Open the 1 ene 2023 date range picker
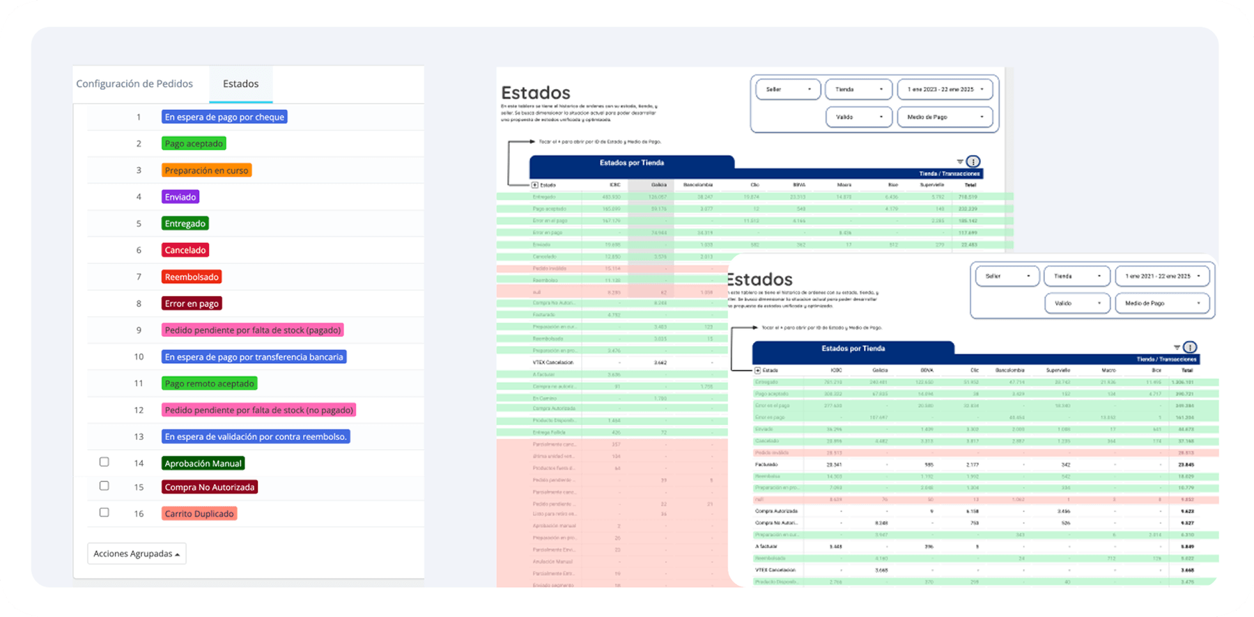Image resolution: width=1254 pixels, height=617 pixels. pos(945,90)
